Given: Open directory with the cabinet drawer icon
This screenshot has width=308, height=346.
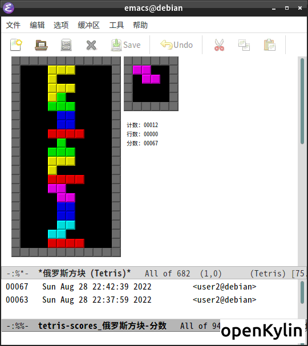Looking at the screenshot, I should point(66,45).
